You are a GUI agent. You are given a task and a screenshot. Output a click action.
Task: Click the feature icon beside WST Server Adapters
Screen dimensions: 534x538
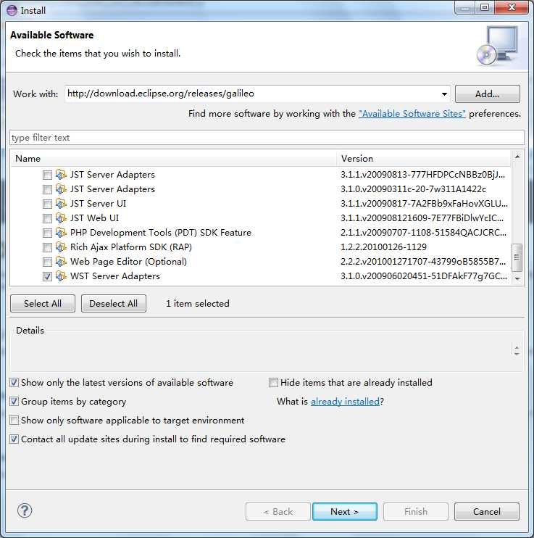click(61, 276)
